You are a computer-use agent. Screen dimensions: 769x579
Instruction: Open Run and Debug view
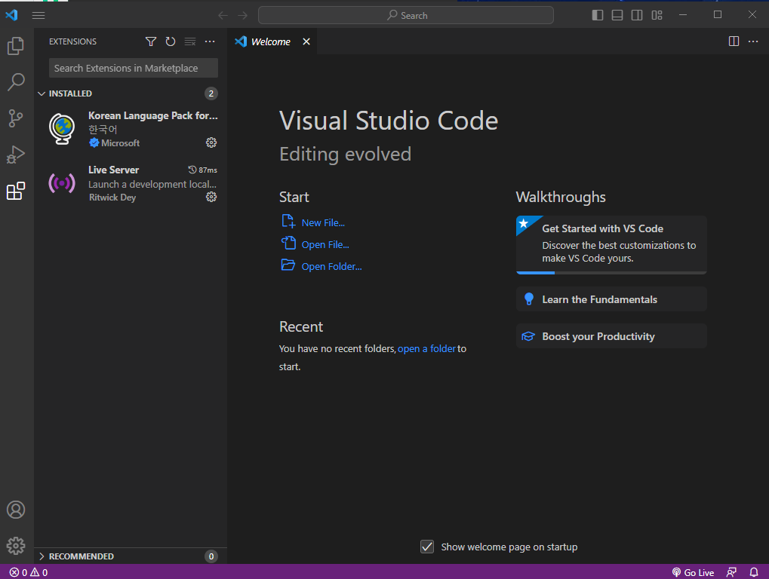[16, 155]
